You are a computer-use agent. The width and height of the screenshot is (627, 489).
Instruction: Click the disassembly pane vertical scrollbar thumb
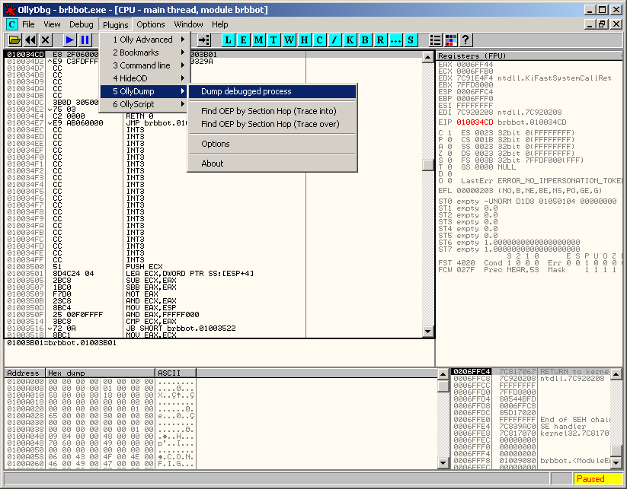[428, 165]
